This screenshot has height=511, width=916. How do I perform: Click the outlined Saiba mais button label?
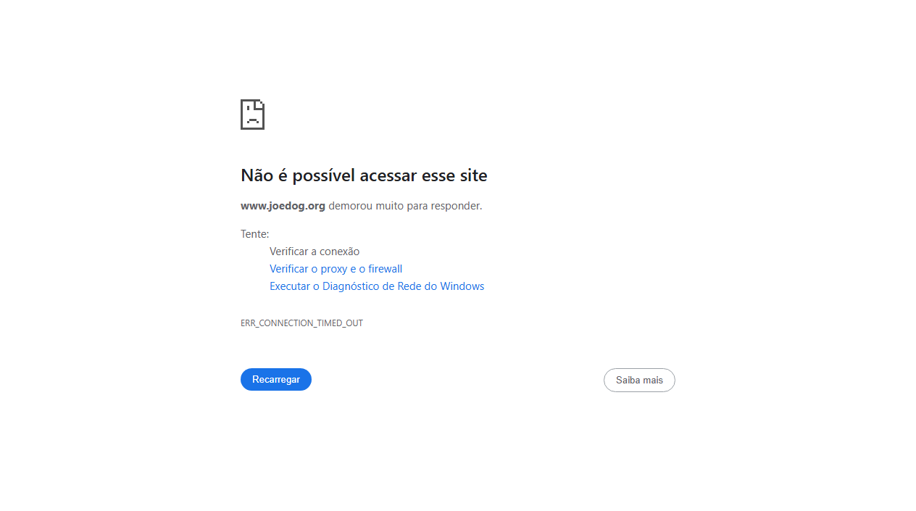tap(639, 381)
